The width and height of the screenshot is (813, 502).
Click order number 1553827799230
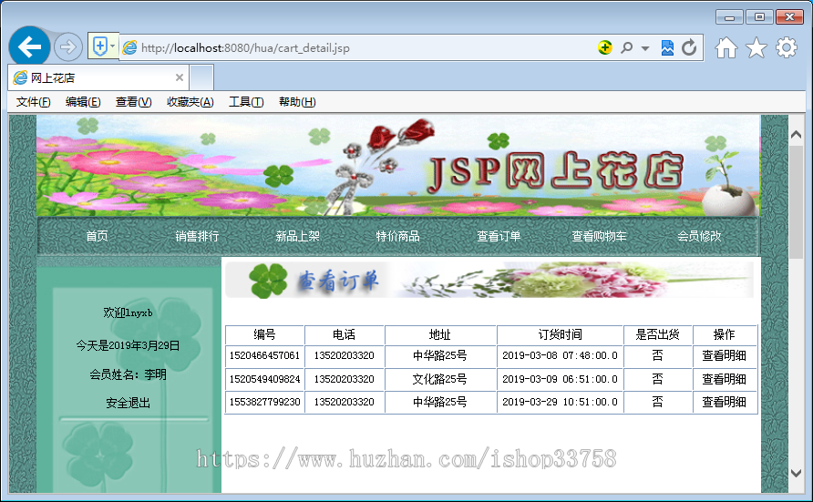(265, 402)
